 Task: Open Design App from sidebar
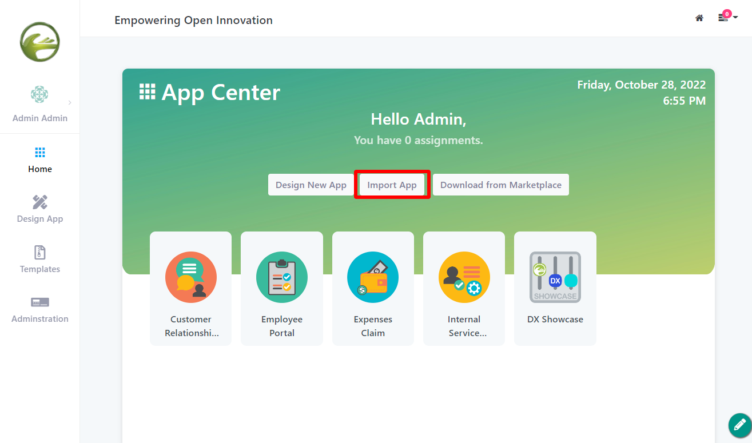tap(40, 209)
